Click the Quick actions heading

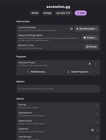click(x=23, y=21)
